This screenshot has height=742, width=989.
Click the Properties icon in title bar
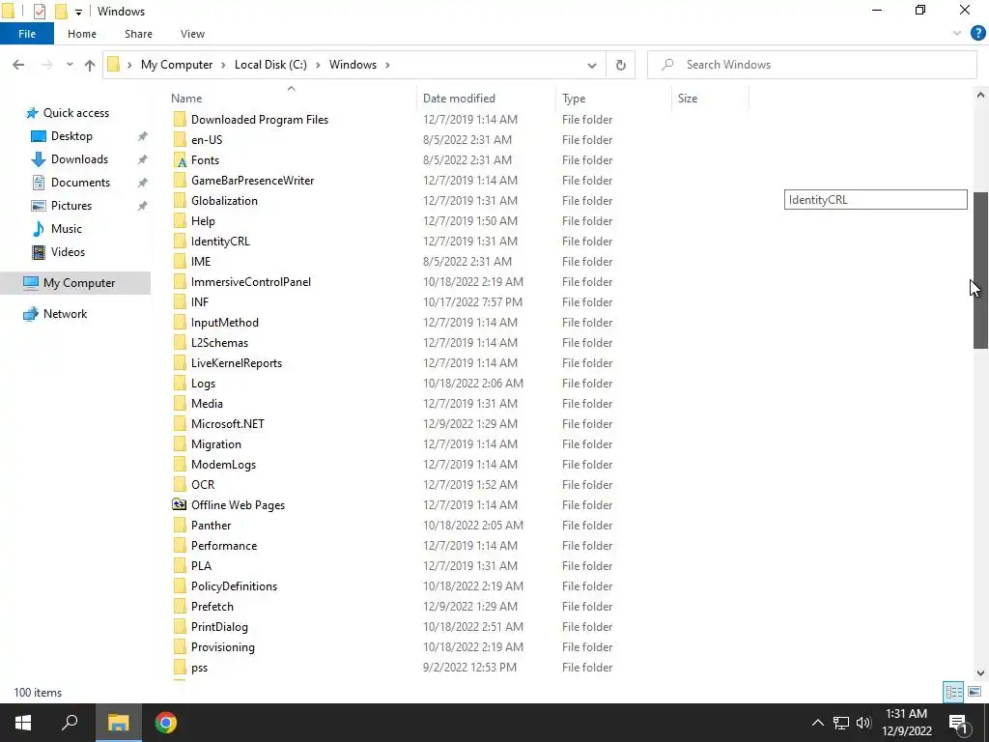click(x=39, y=12)
